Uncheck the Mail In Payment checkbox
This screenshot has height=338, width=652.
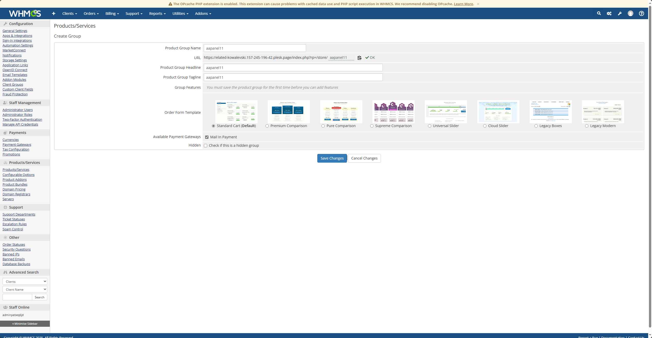207,137
